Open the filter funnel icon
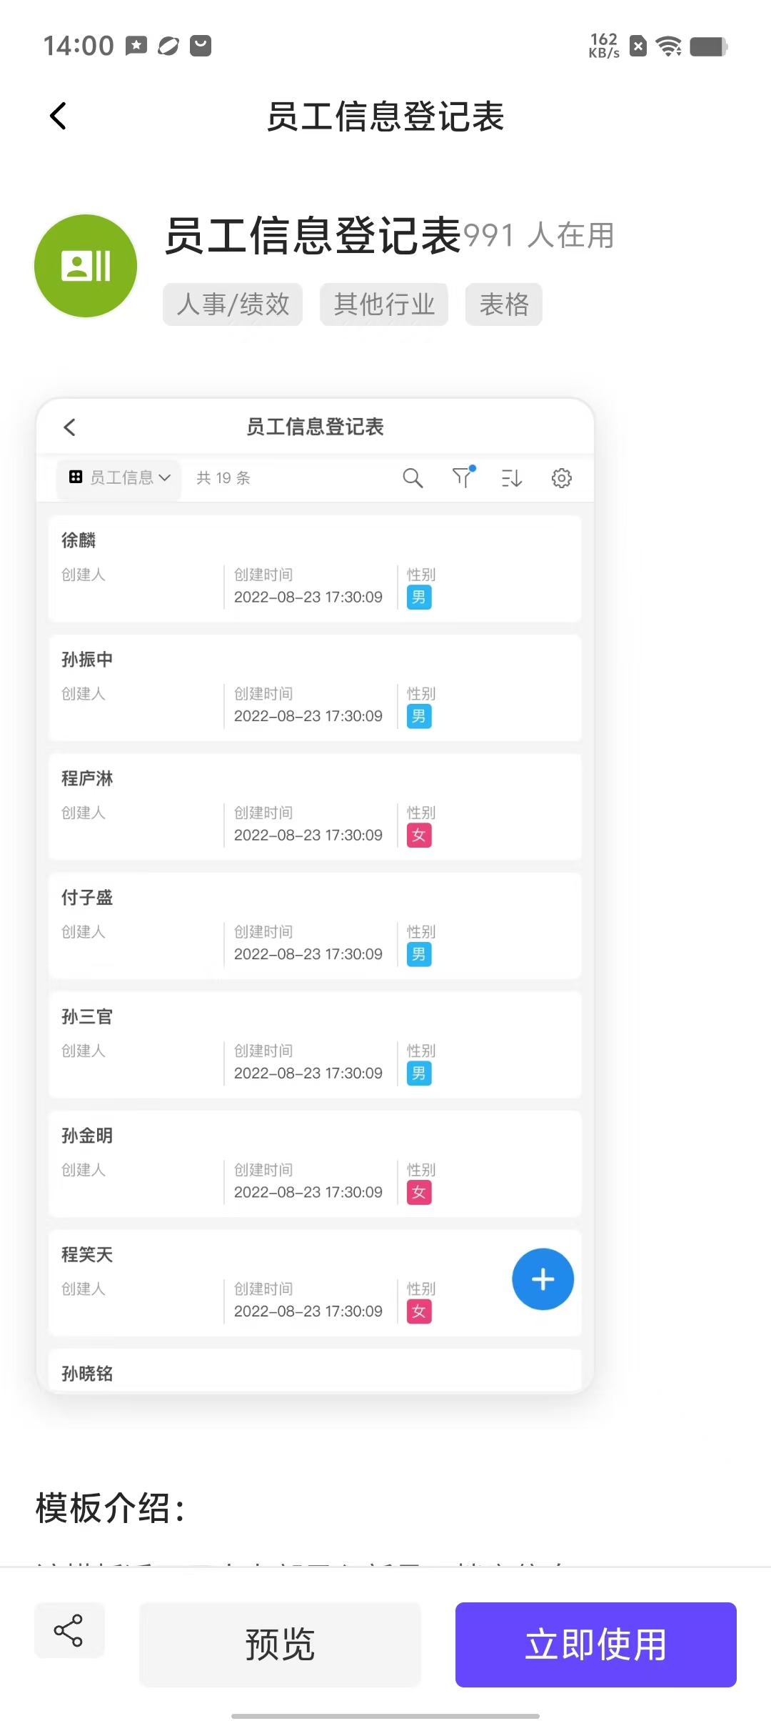The width and height of the screenshot is (771, 1721). [x=463, y=477]
